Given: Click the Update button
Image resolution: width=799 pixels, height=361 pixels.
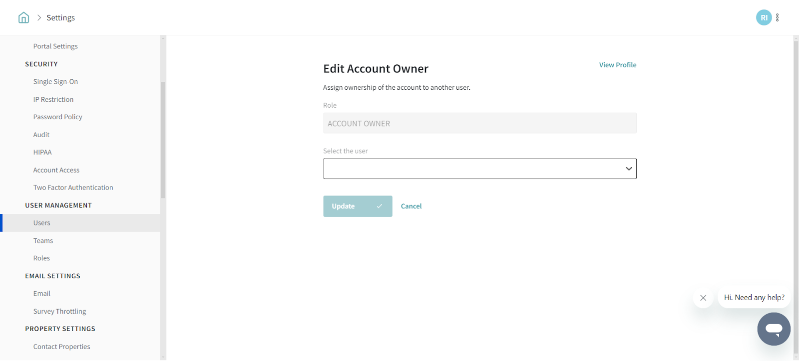Looking at the screenshot, I should (358, 206).
